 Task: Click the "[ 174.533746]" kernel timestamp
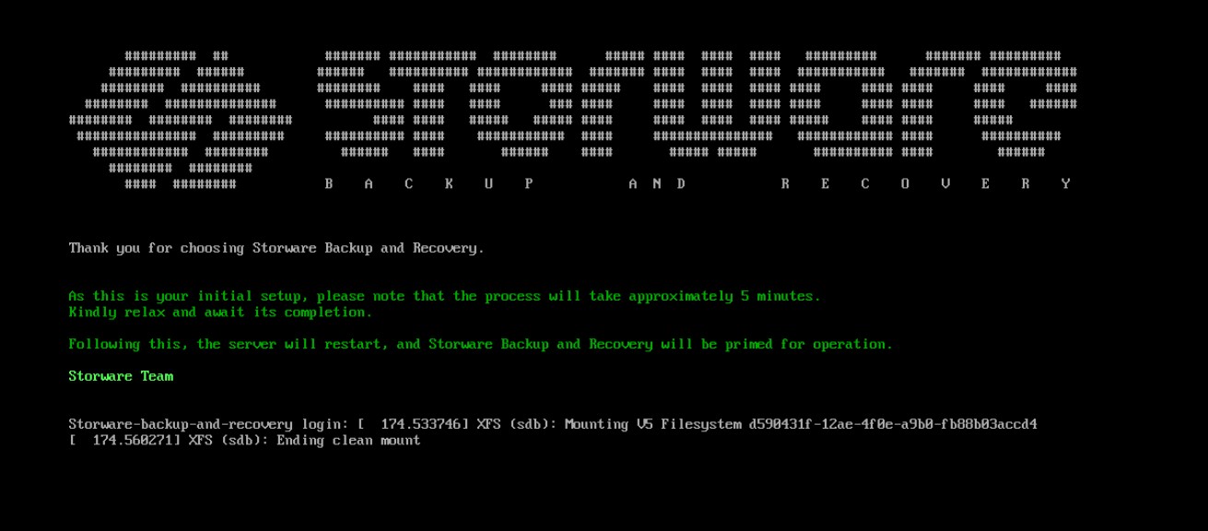(x=413, y=424)
